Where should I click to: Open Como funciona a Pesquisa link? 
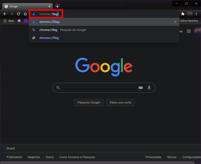click(77, 157)
